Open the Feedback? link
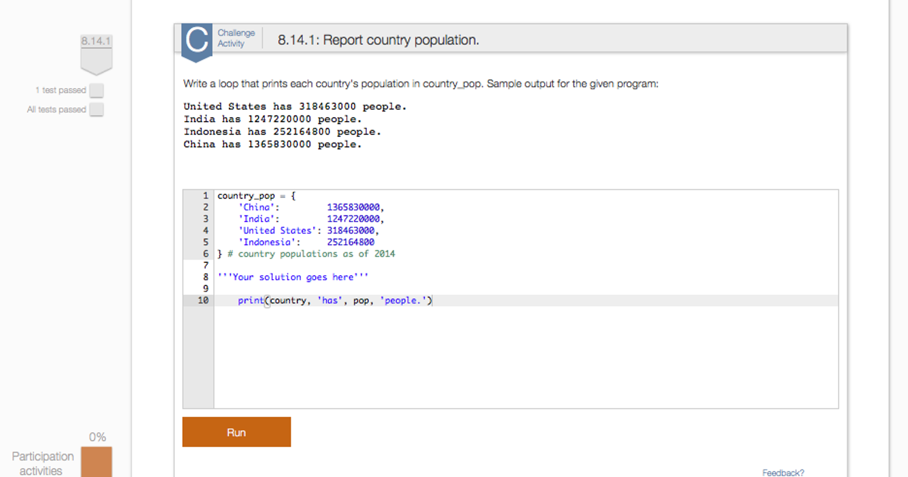This screenshot has width=908, height=477. click(783, 473)
